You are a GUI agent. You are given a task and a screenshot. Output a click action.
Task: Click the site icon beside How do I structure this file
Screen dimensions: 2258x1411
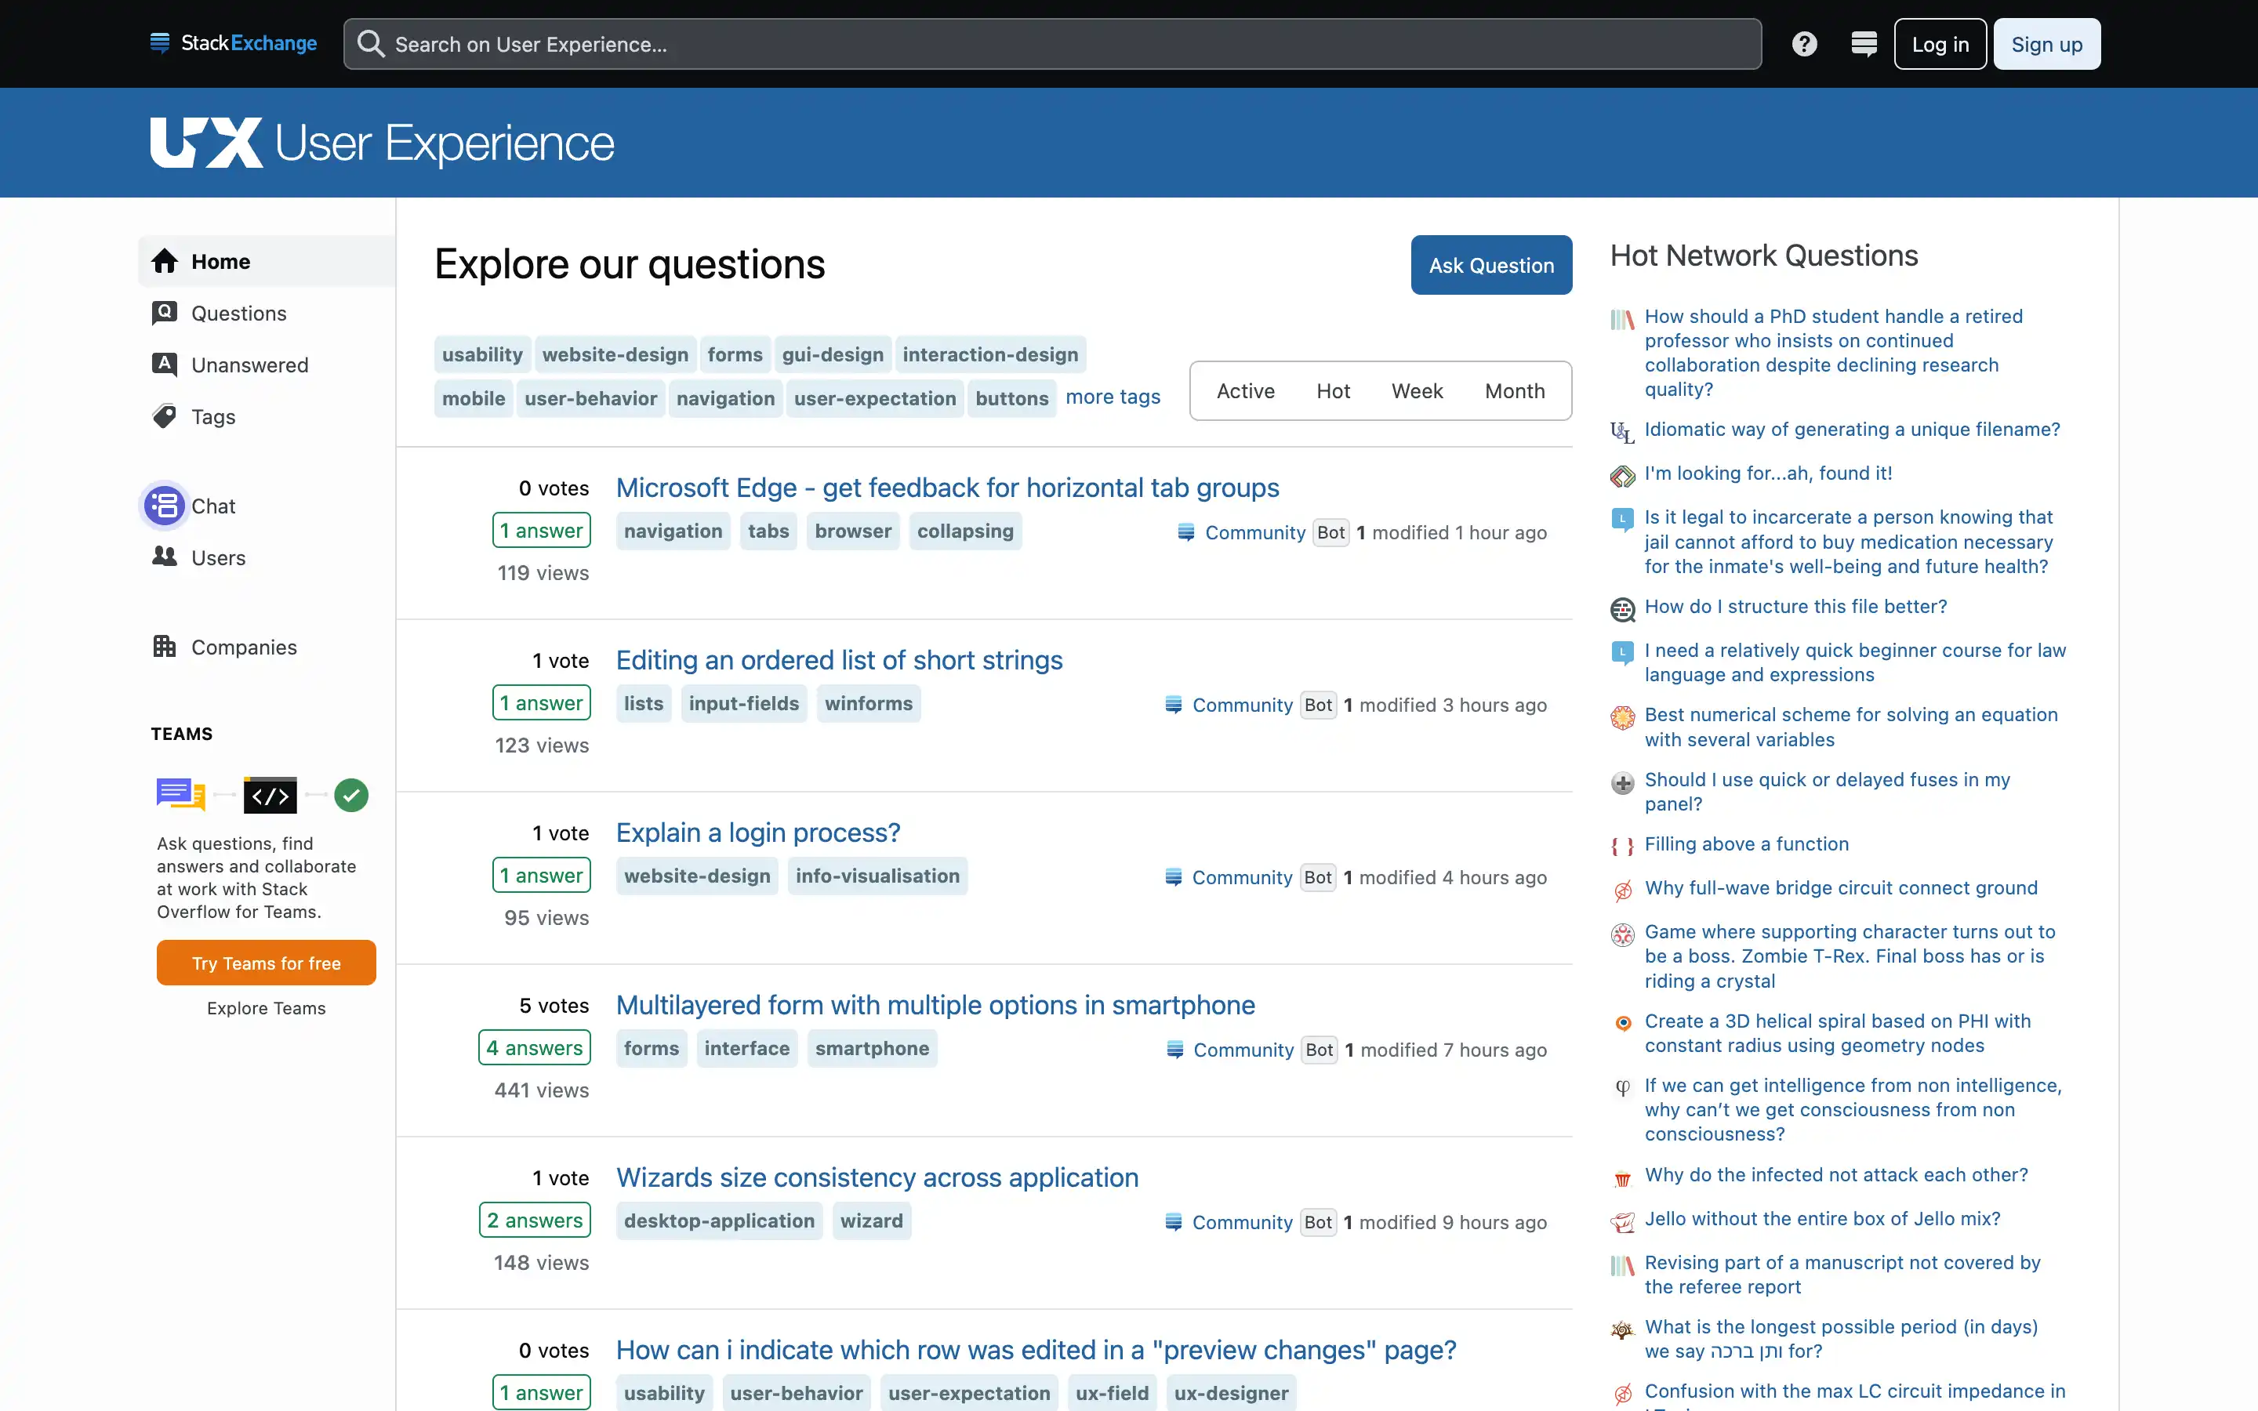(1623, 611)
